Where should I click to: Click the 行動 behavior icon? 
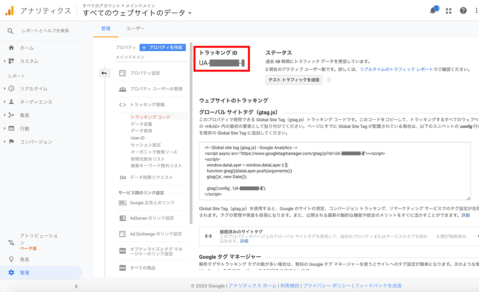[11, 128]
